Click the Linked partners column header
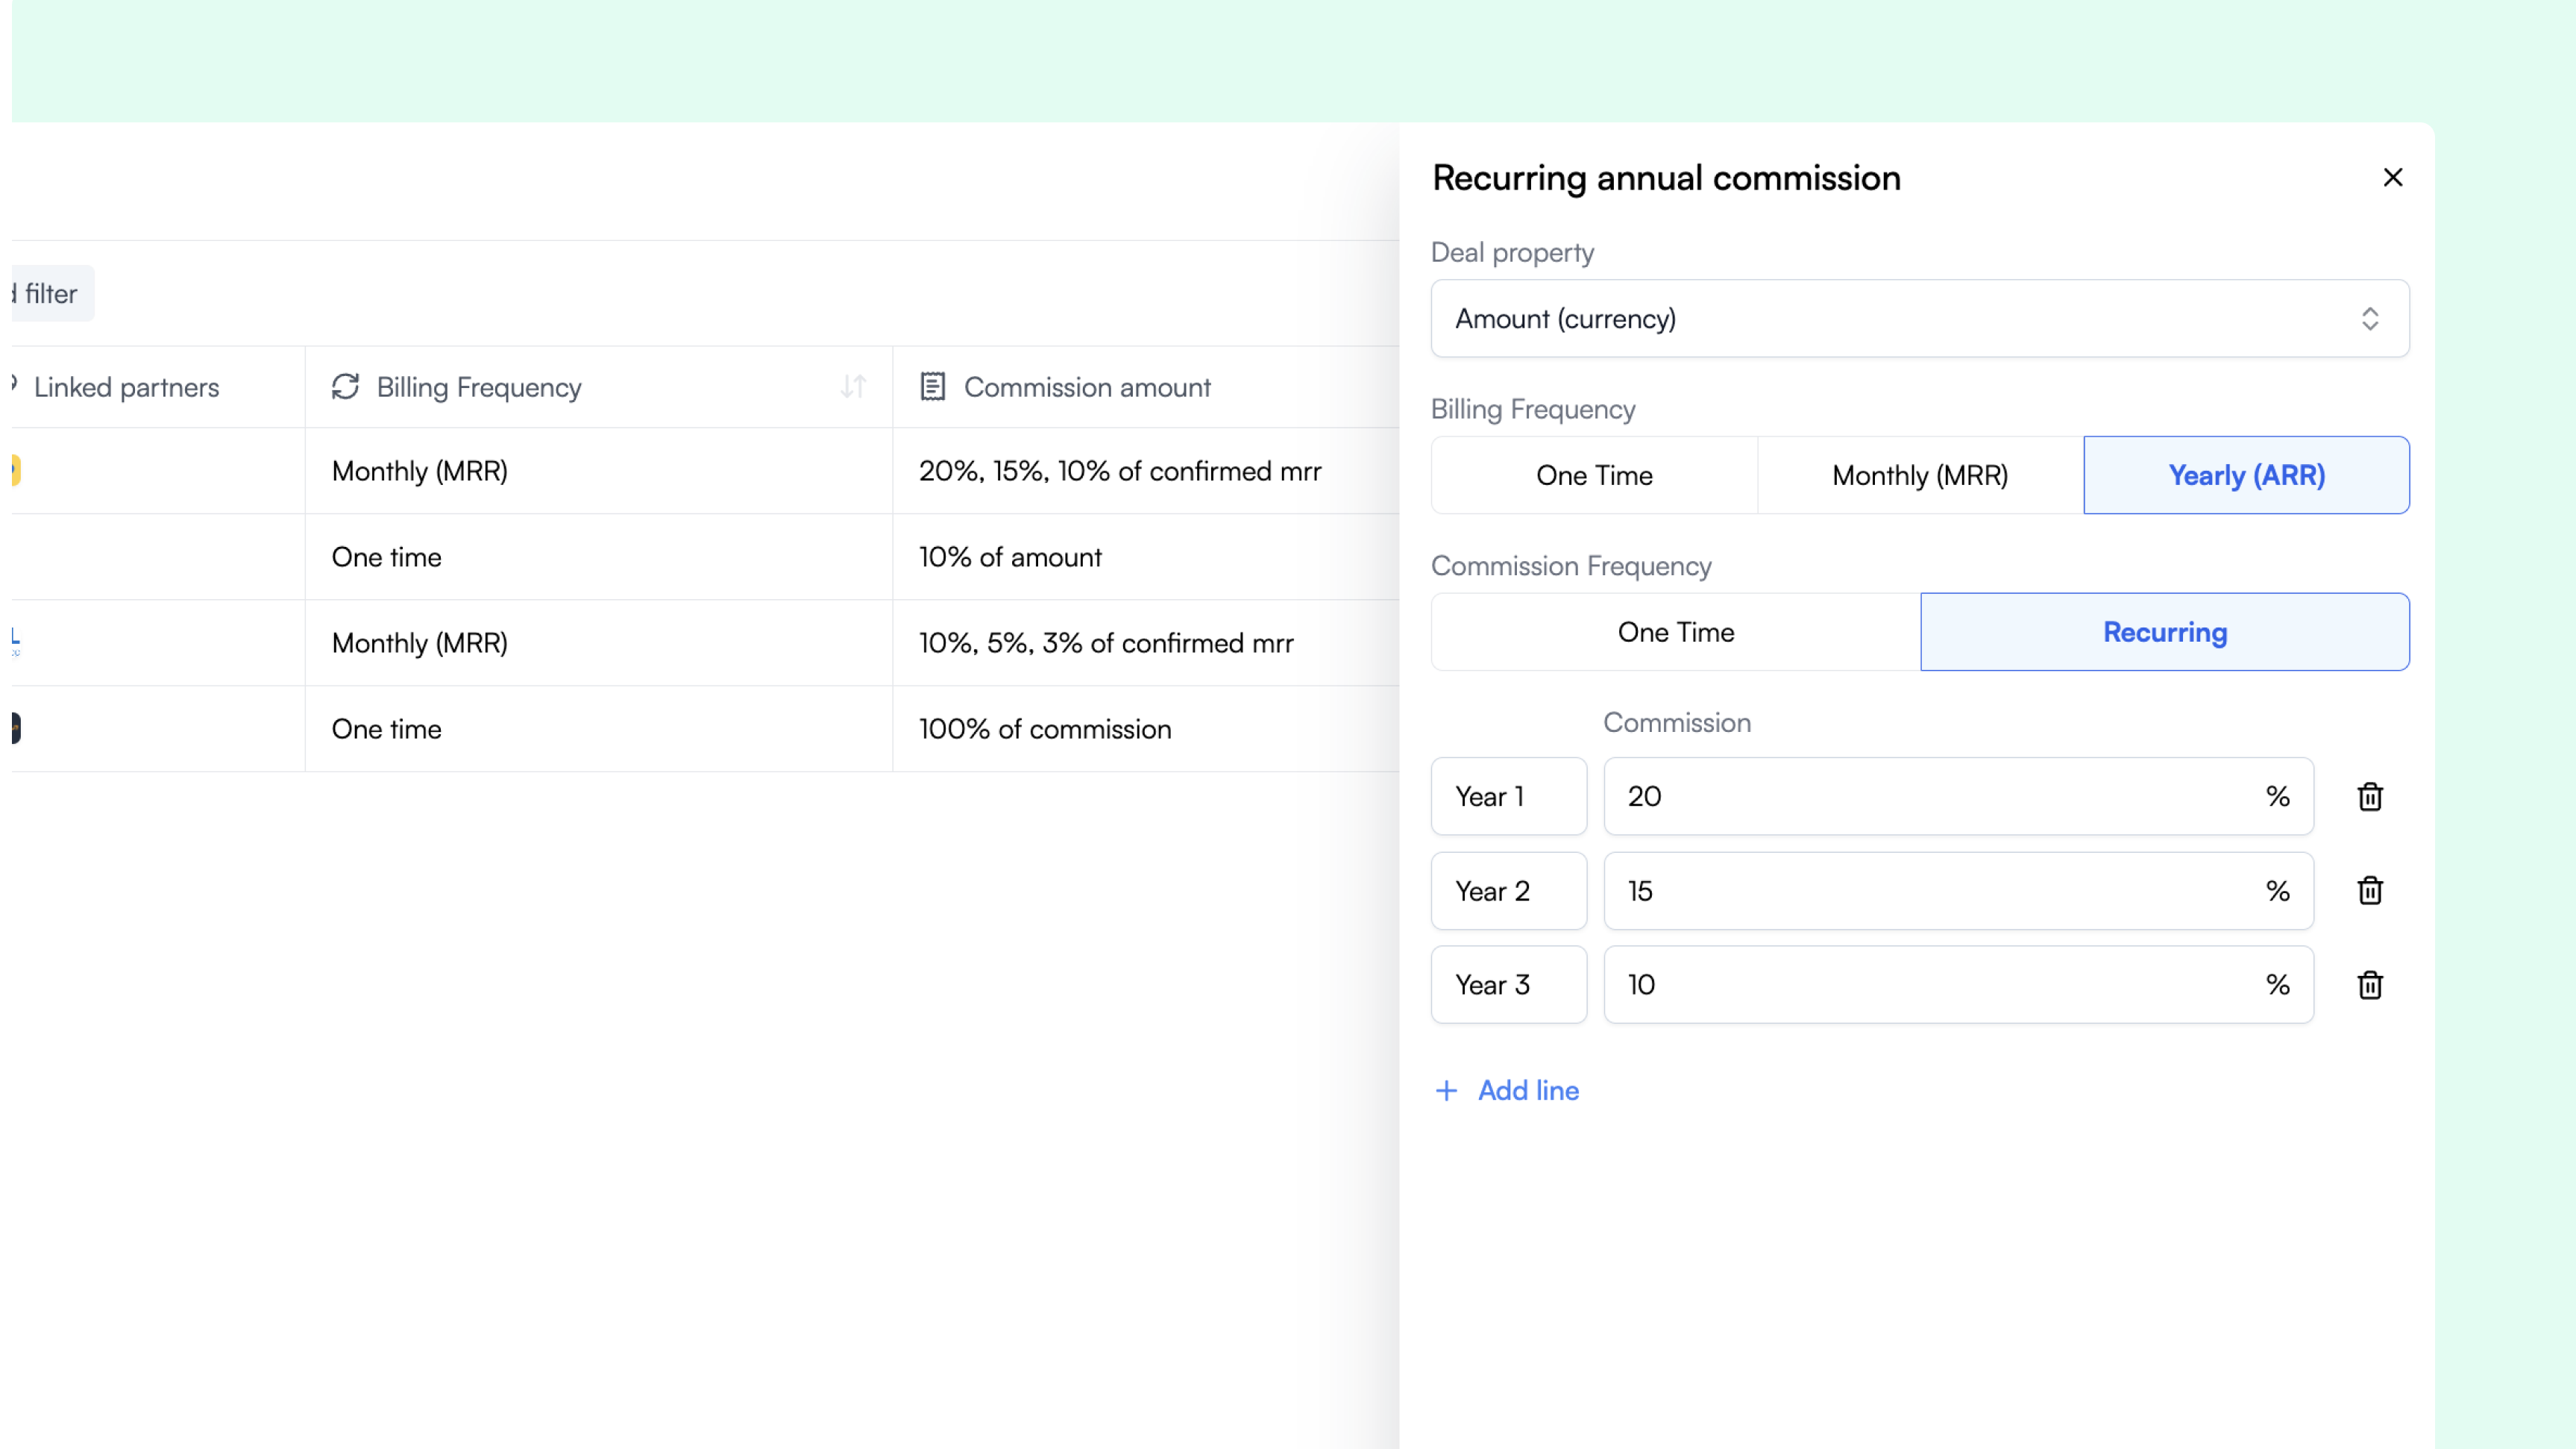Image resolution: width=2576 pixels, height=1449 pixels. tap(126, 387)
